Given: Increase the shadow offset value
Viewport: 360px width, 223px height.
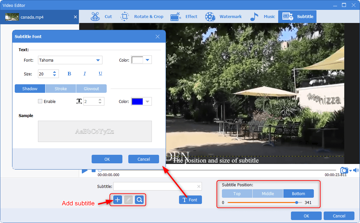Looking at the screenshot, I should click(x=100, y=100).
